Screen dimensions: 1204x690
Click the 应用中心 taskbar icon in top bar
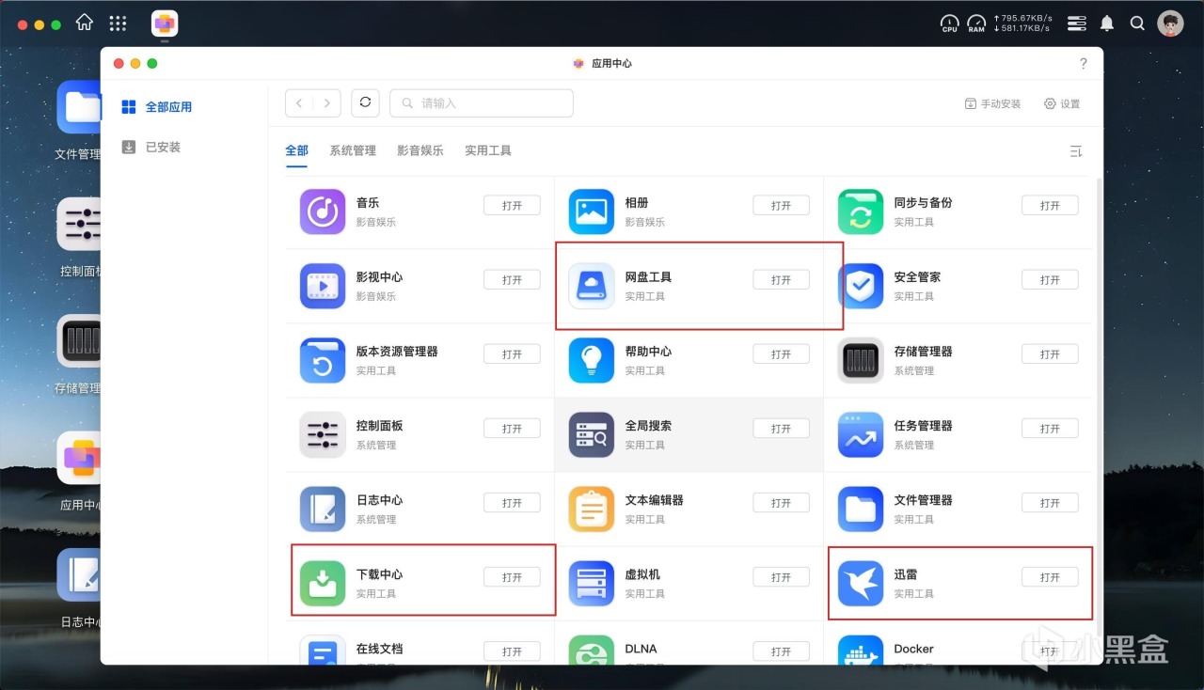click(165, 24)
